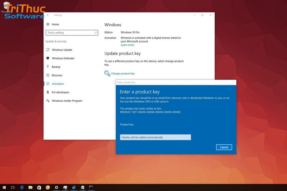Open the Recovery settings page
The width and height of the screenshot is (287, 191).
(57, 75)
